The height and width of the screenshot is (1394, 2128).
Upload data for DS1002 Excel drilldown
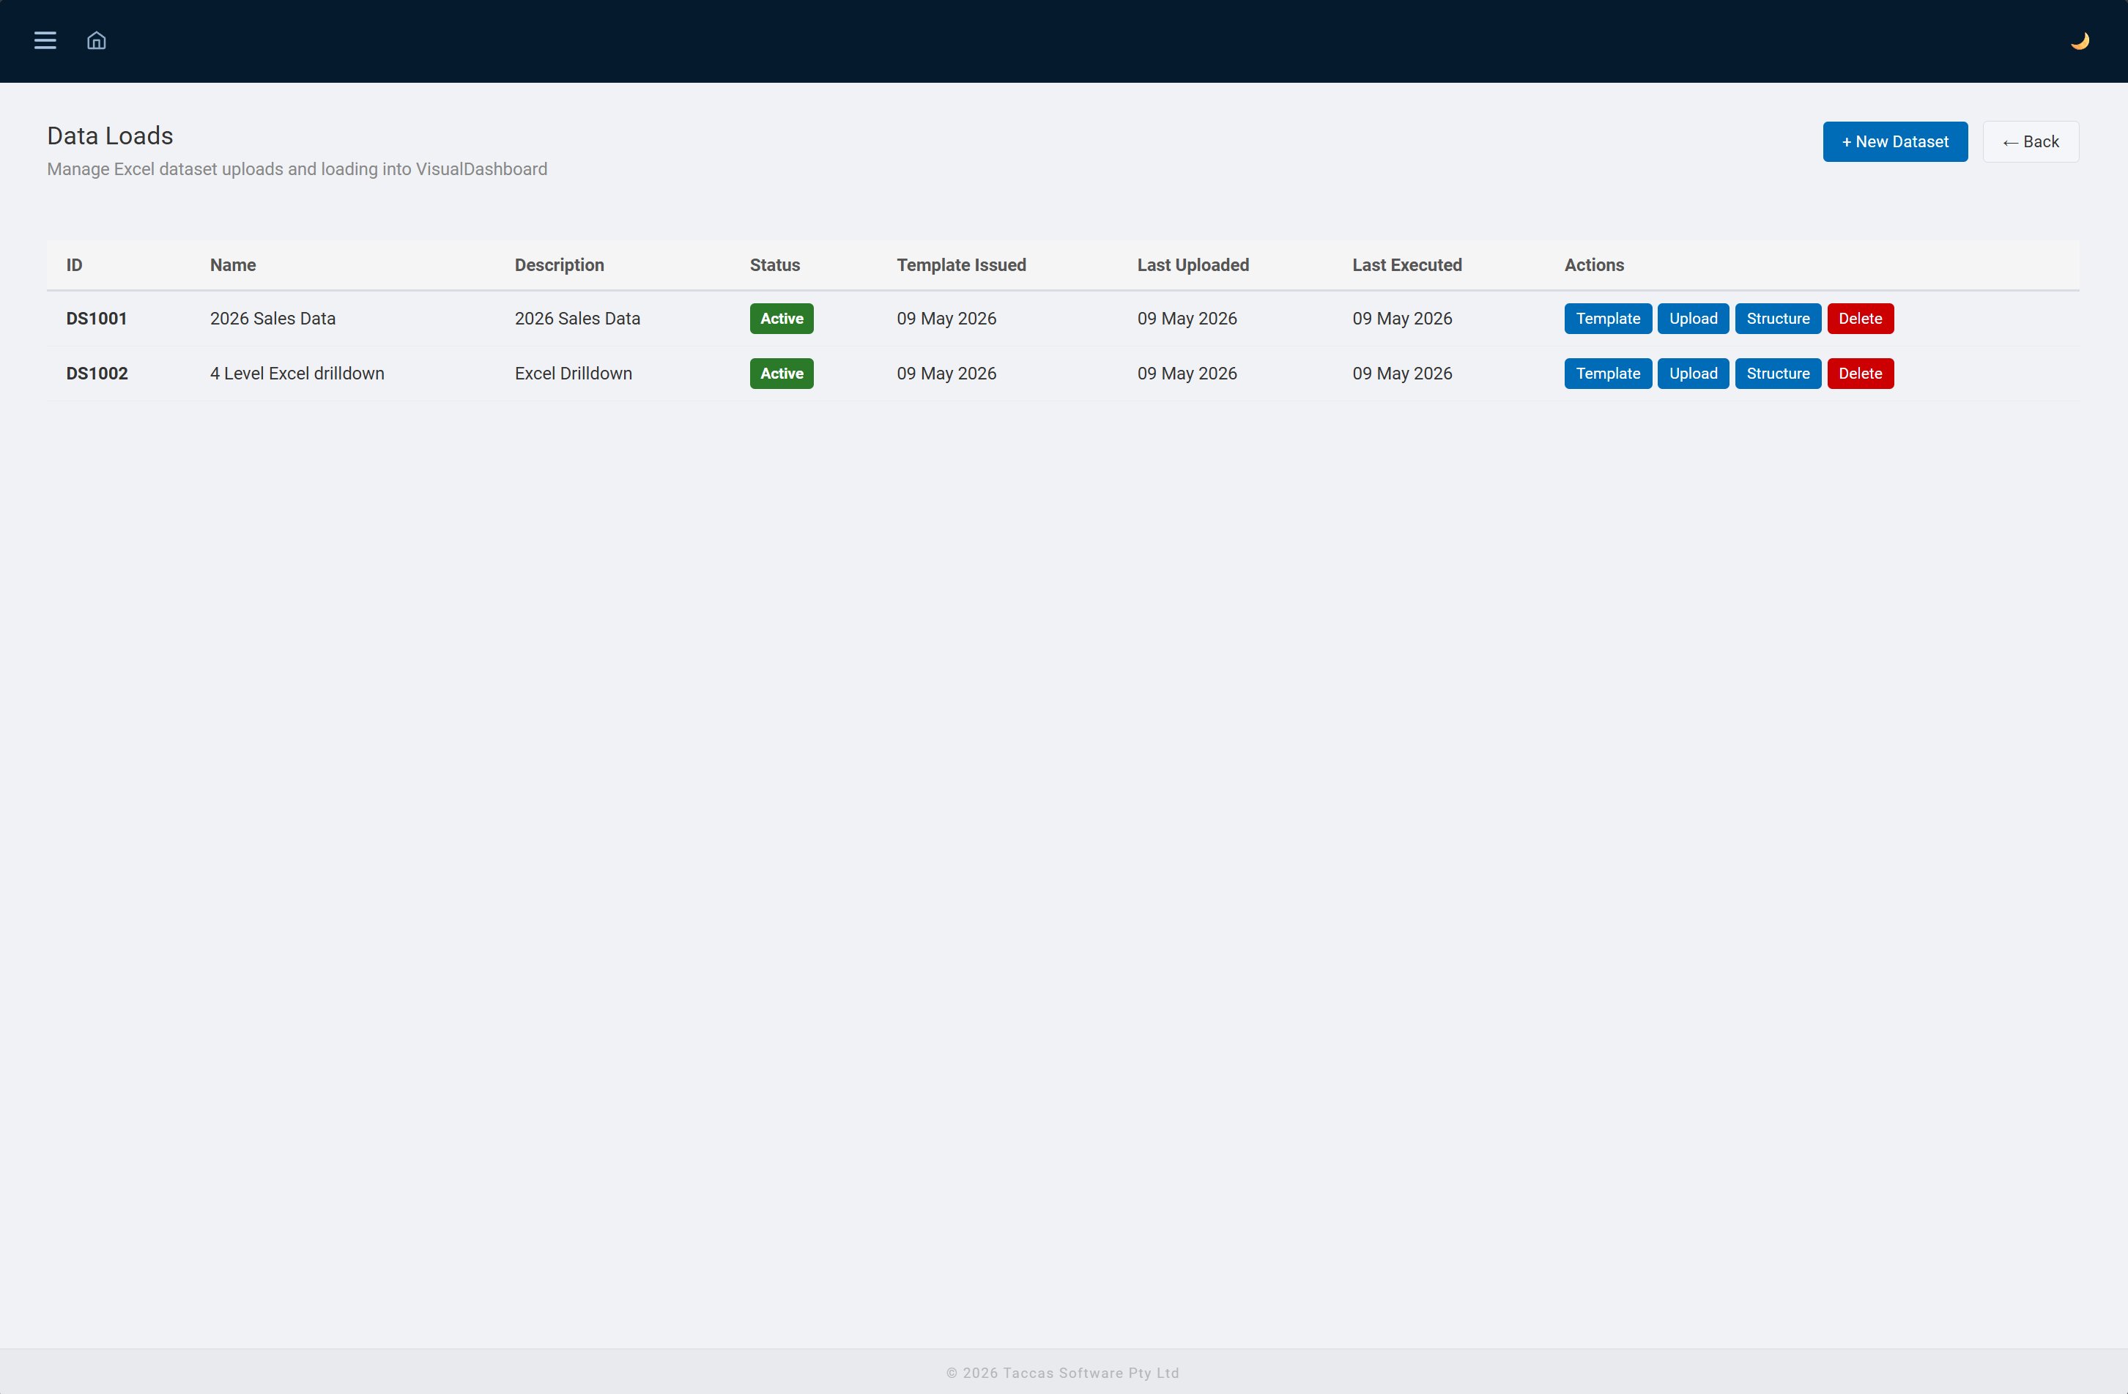pos(1693,374)
